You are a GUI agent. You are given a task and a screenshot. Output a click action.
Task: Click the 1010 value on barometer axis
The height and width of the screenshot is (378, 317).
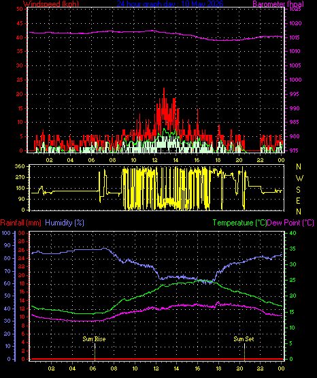coord(295,51)
